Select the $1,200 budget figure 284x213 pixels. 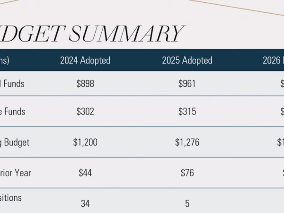pyautogui.click(x=85, y=142)
